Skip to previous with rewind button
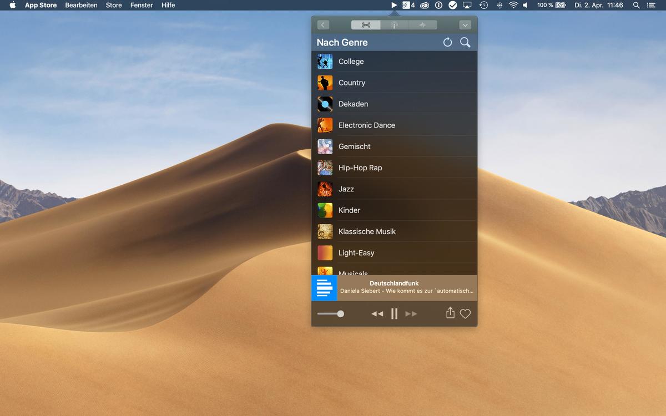 [x=377, y=314]
